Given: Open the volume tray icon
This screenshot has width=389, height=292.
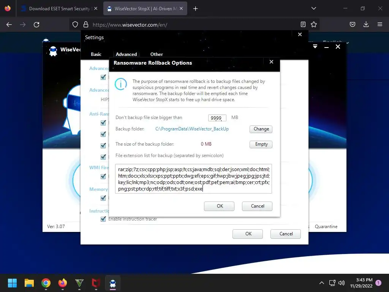Looking at the screenshot, I should (x=342, y=283).
